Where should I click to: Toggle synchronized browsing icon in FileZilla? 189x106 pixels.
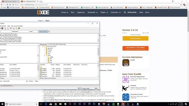pyautogui.click(x=16, y=28)
